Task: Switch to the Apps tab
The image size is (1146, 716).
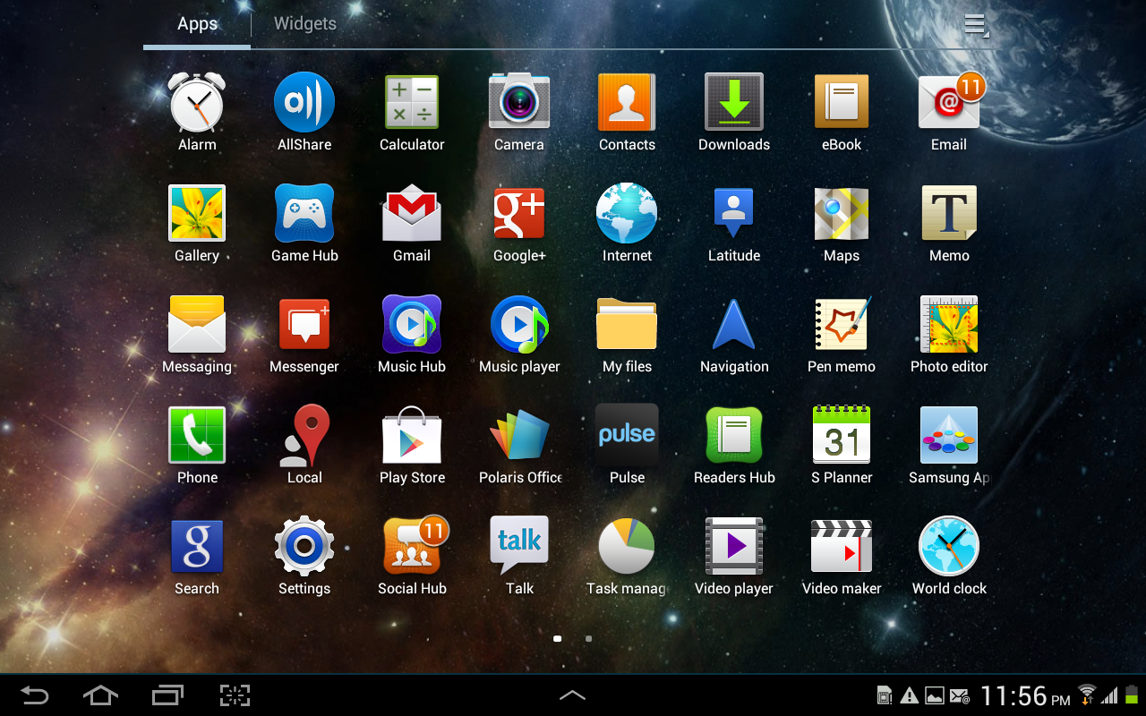Action: click(197, 24)
